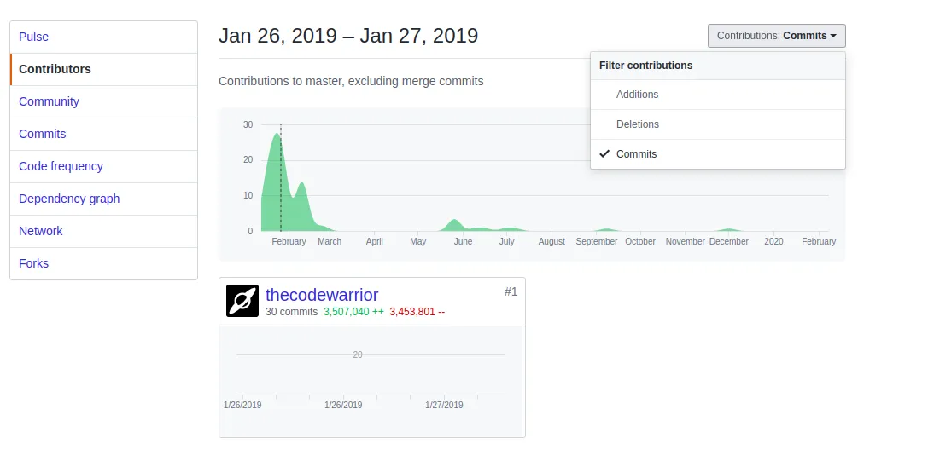Navigate to Forks in sidebar
The image size is (928, 461).
pos(34,263)
